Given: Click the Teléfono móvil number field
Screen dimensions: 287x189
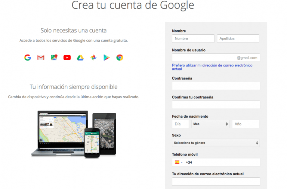Looking at the screenshot, I should pyautogui.click(x=216, y=162).
